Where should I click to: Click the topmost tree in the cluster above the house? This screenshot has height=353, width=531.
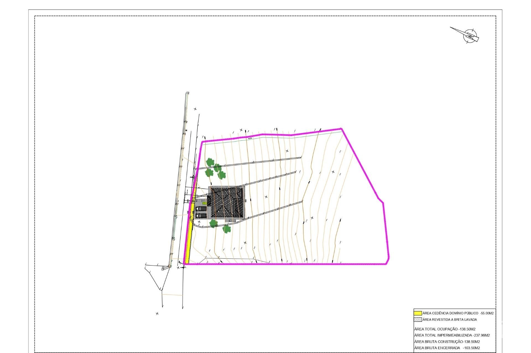(x=210, y=162)
